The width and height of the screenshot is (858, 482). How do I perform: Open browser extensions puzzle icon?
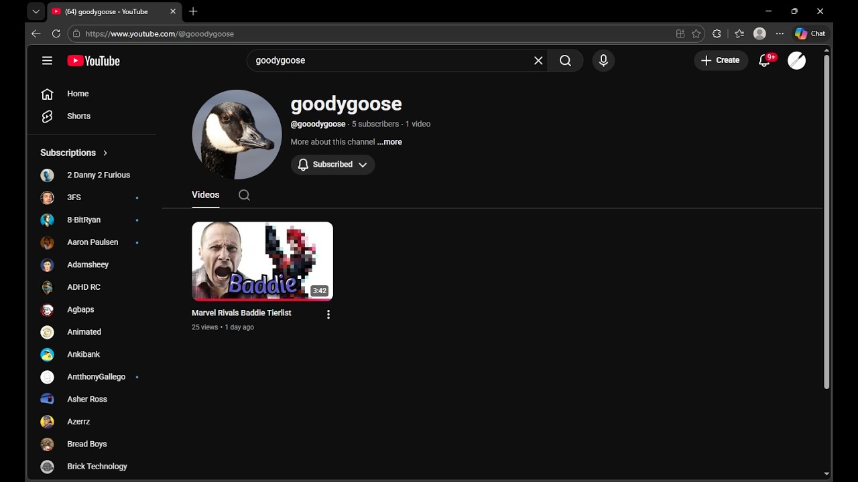tap(717, 33)
